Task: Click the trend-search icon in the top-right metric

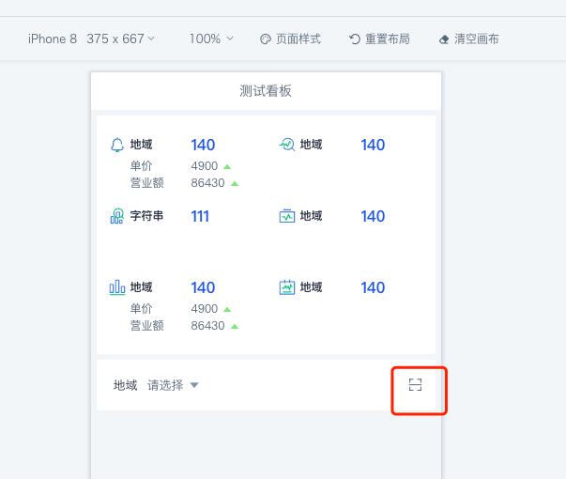Action: coord(287,145)
